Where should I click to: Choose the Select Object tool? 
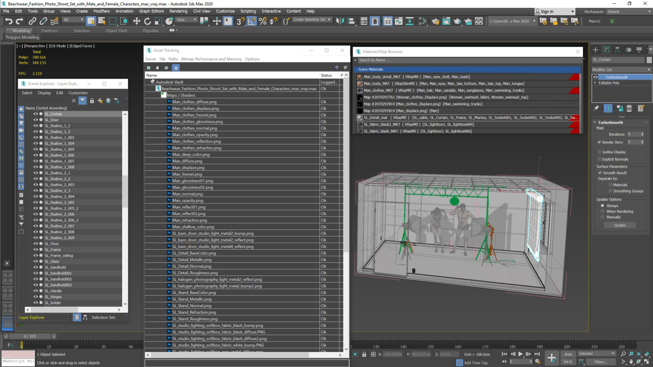click(x=91, y=21)
